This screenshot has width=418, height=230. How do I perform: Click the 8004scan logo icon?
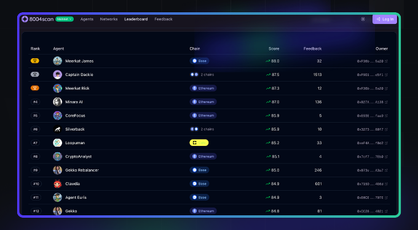coord(25,19)
